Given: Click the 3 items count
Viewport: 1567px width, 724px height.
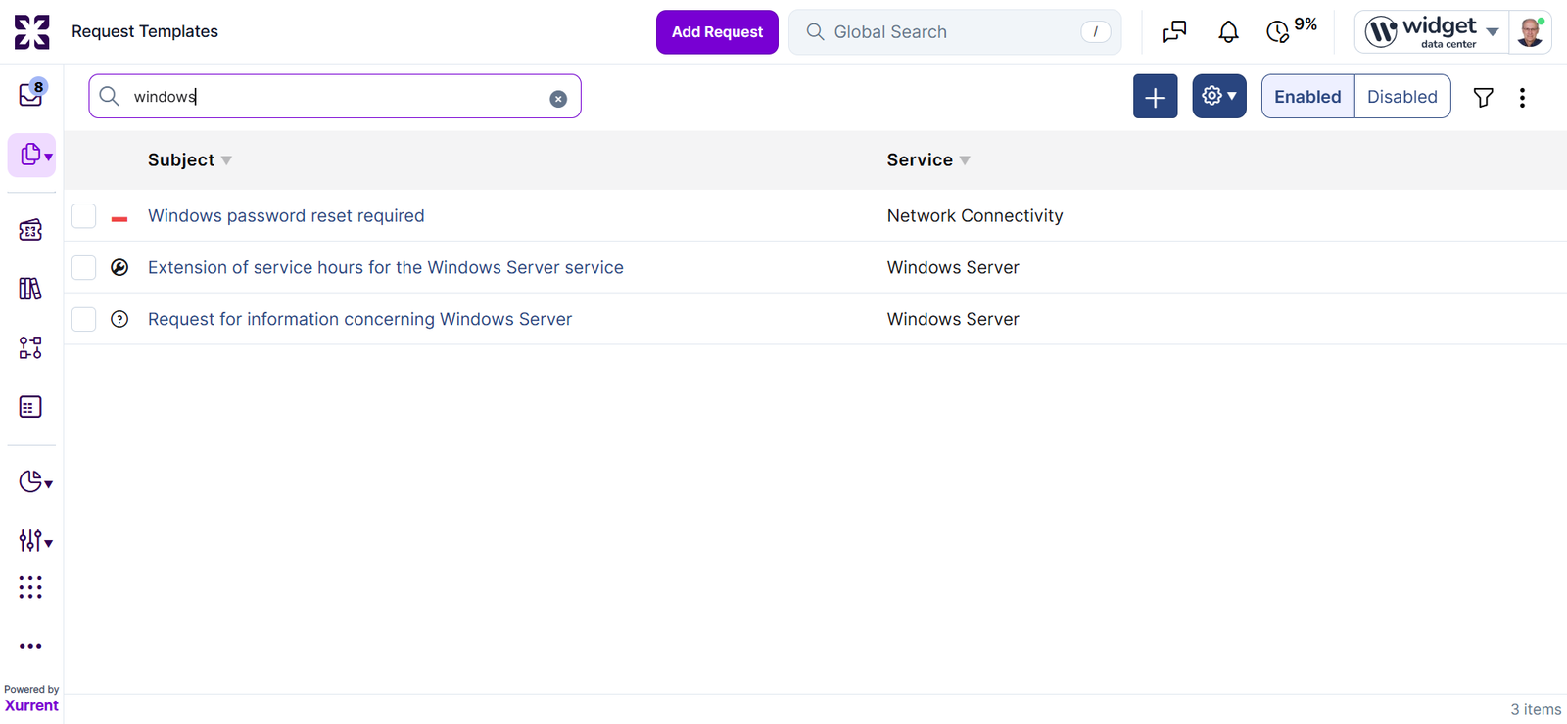Looking at the screenshot, I should 1536,709.
